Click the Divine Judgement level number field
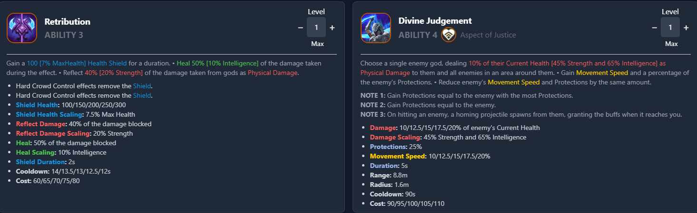697x213 pixels. coord(670,28)
